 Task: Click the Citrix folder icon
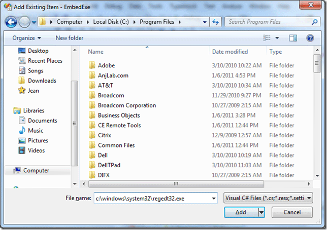click(92, 135)
